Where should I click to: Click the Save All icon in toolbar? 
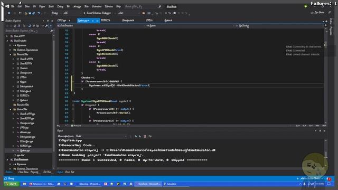coord(34,13)
